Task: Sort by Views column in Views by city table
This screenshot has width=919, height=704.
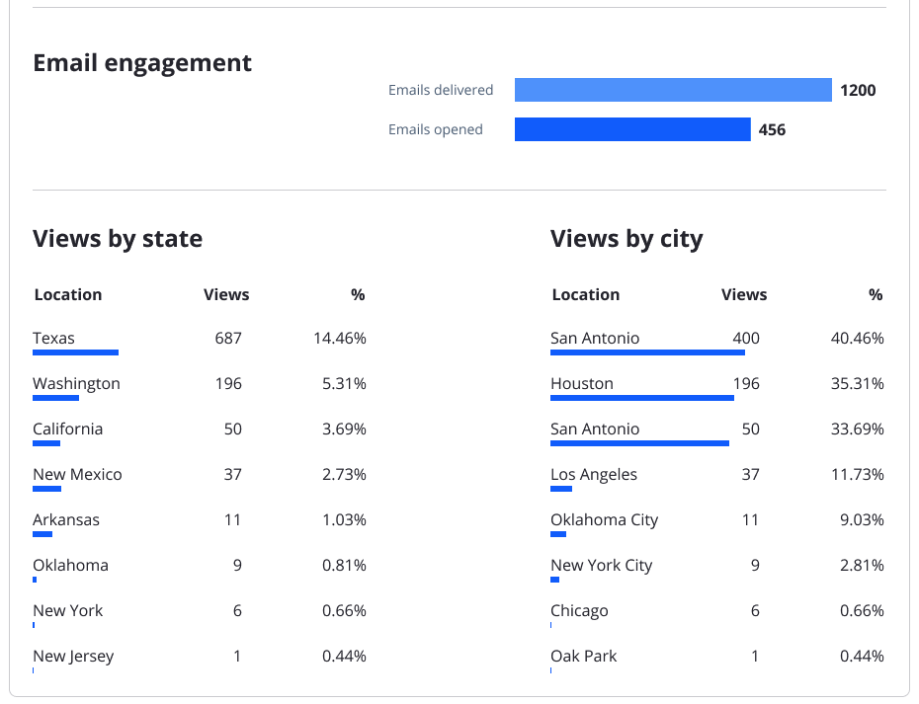Action: [744, 294]
